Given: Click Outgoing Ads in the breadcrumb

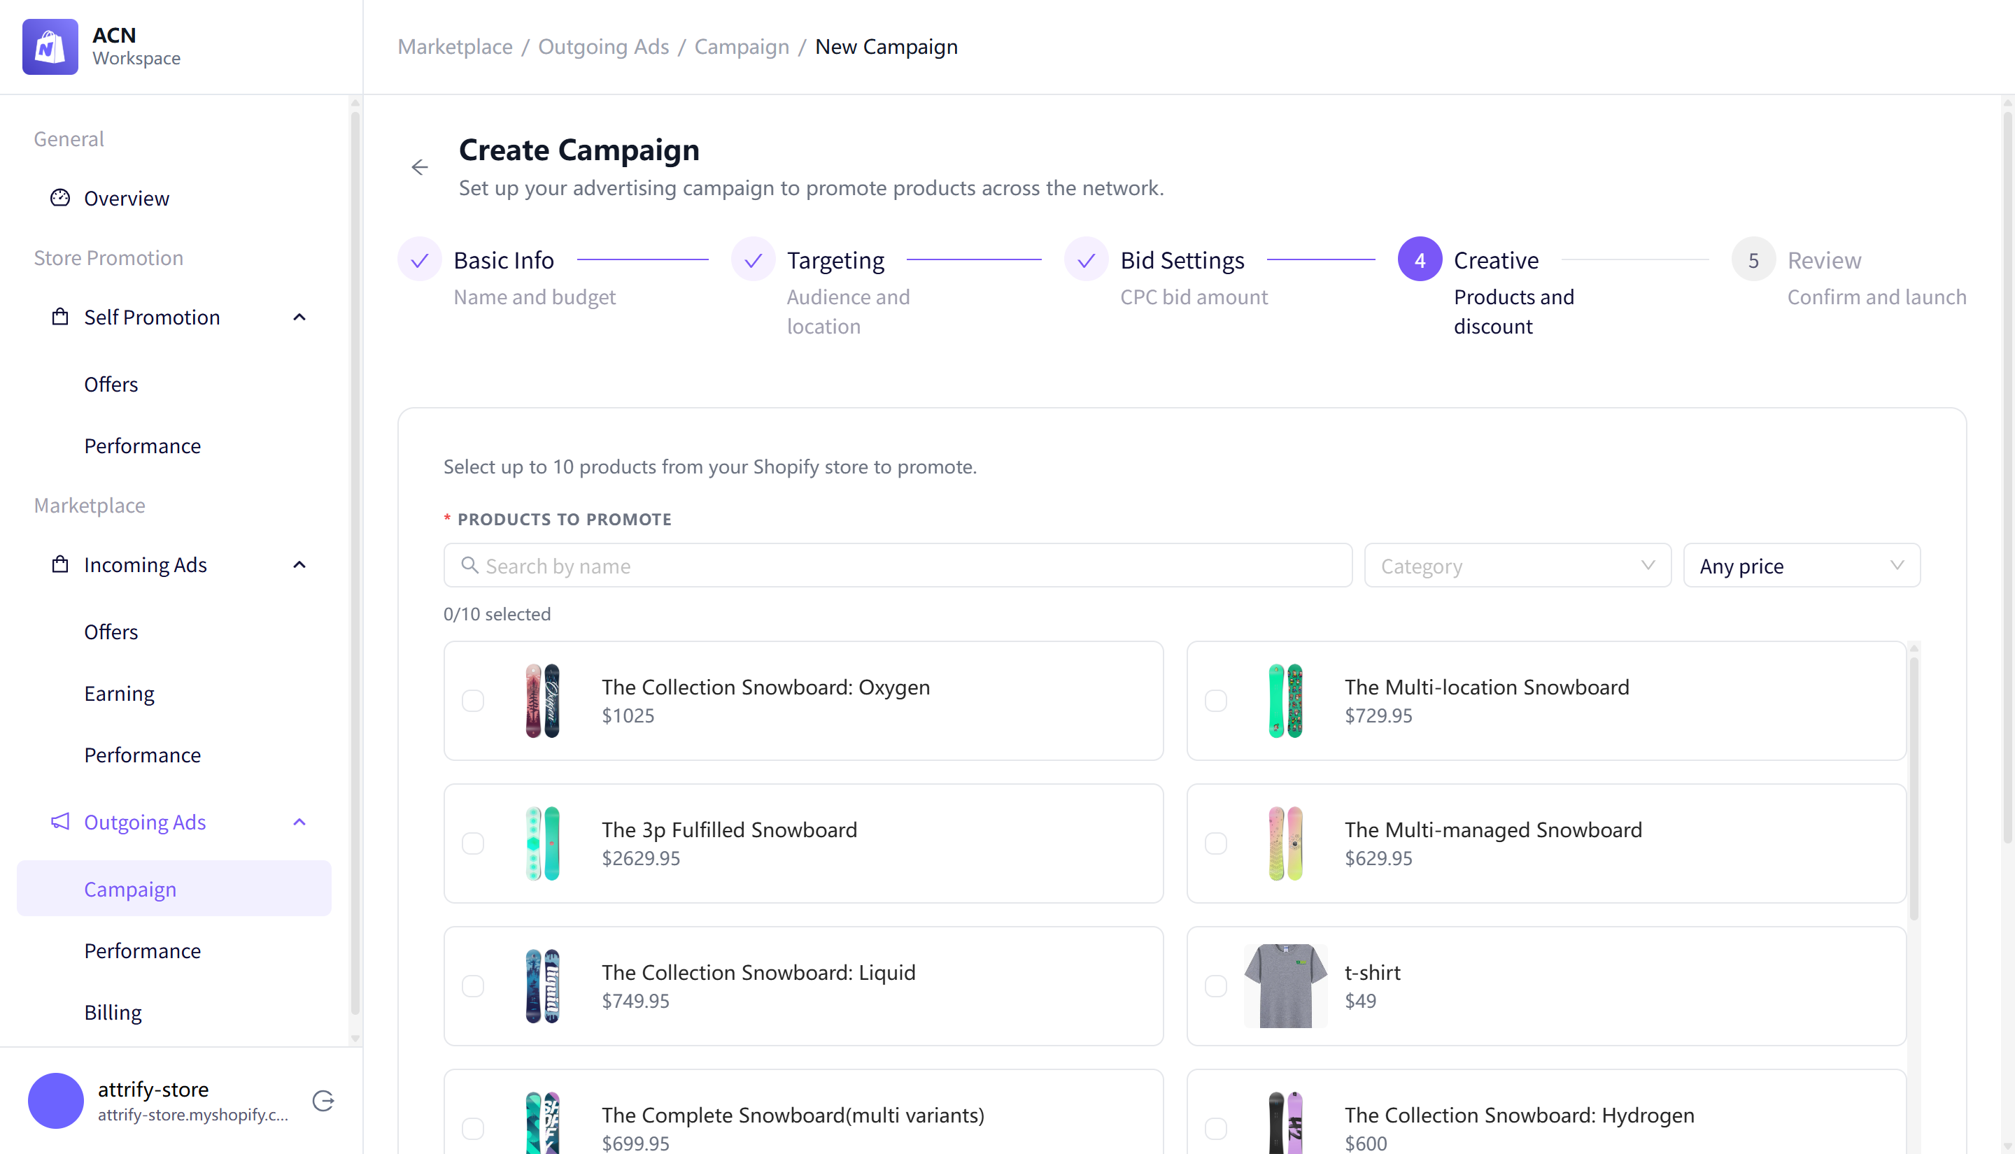Looking at the screenshot, I should point(603,47).
